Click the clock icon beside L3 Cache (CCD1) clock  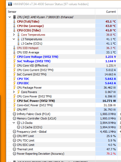click(19, 127)
